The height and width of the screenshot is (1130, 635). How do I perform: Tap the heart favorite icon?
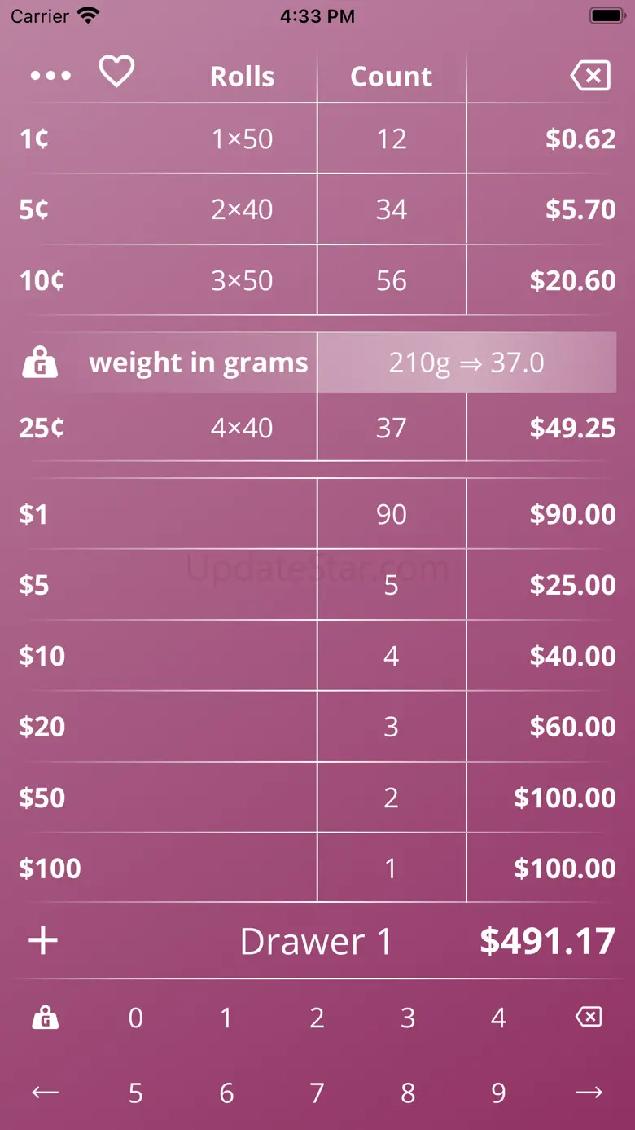point(116,73)
